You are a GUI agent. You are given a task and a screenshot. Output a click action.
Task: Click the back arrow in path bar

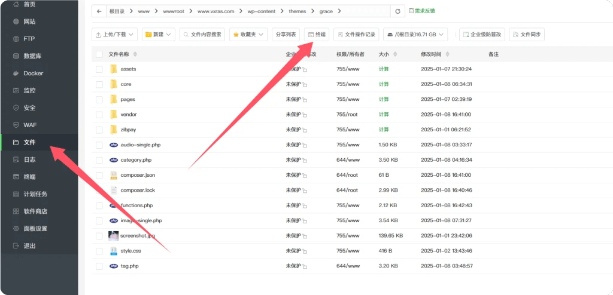tap(99, 11)
